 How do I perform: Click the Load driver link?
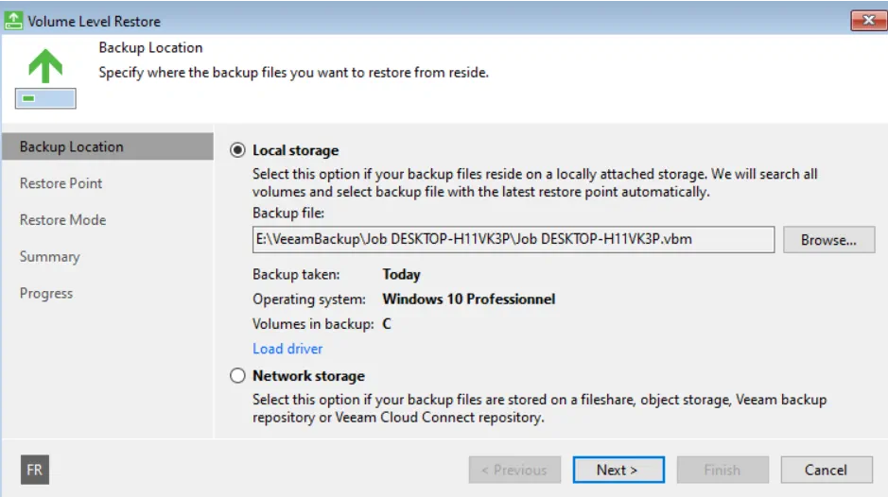287,349
